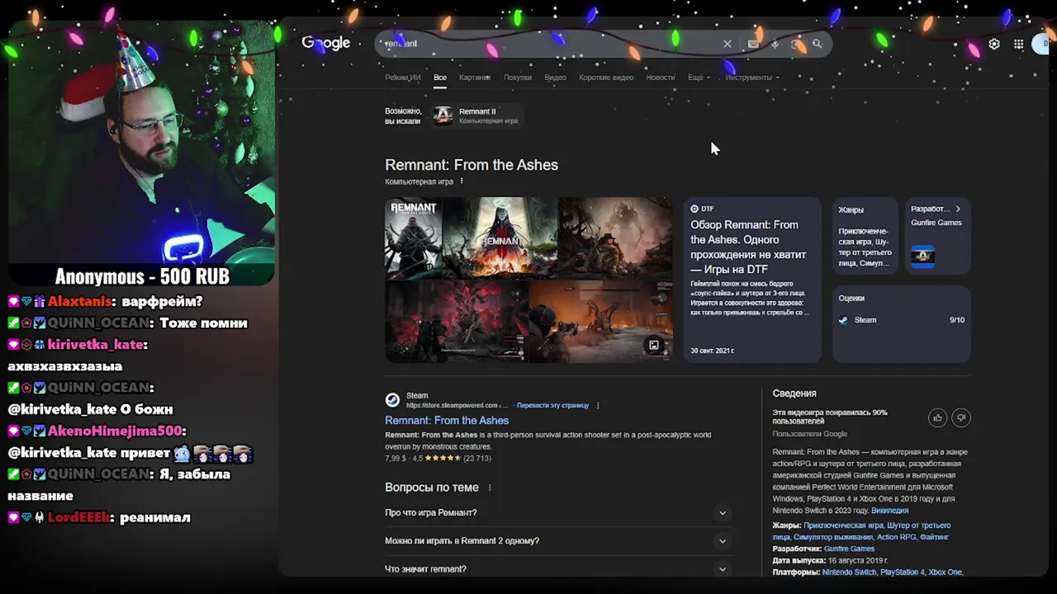Click the 'Nintendo Switch' platform link
Image resolution: width=1057 pixels, height=594 pixels.
pyautogui.click(x=849, y=573)
